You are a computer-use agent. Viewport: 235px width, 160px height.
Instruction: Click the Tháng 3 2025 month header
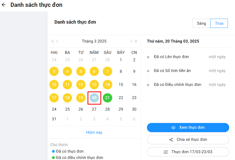(94, 41)
